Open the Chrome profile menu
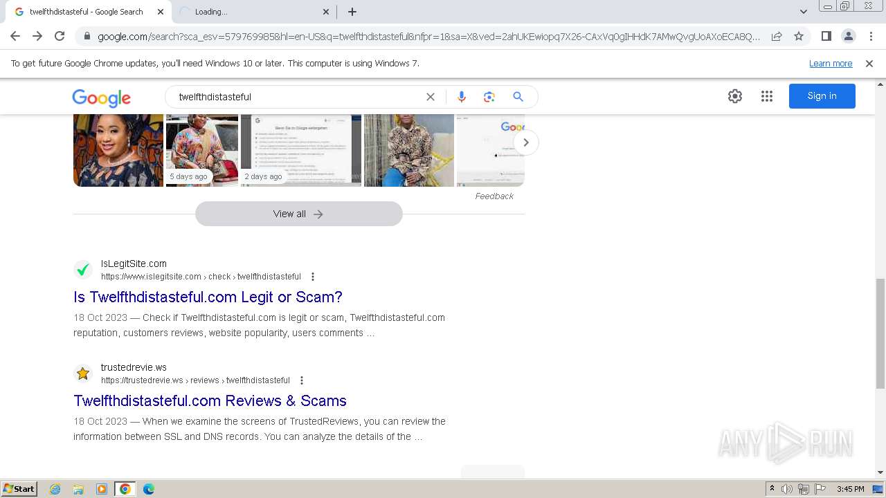 click(x=848, y=36)
